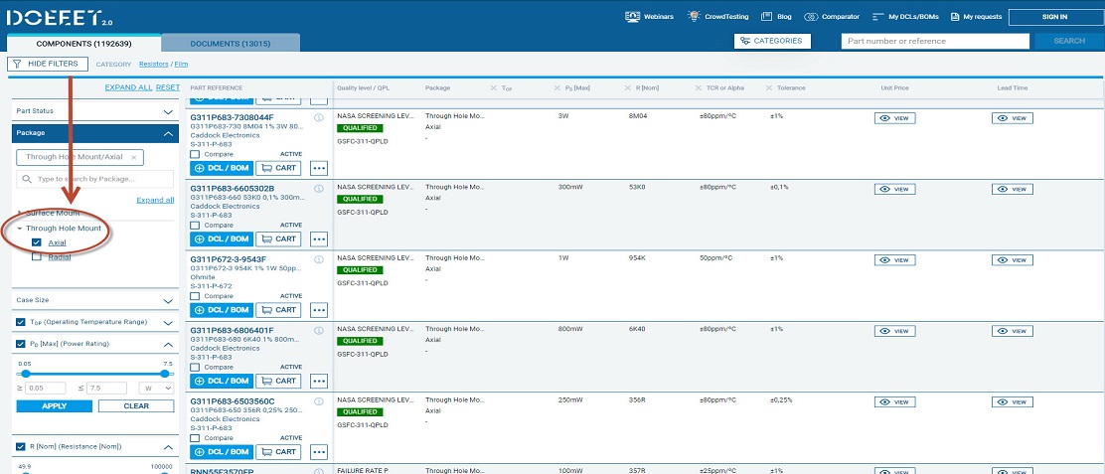Open more options for G311P683-6806401F

click(319, 382)
